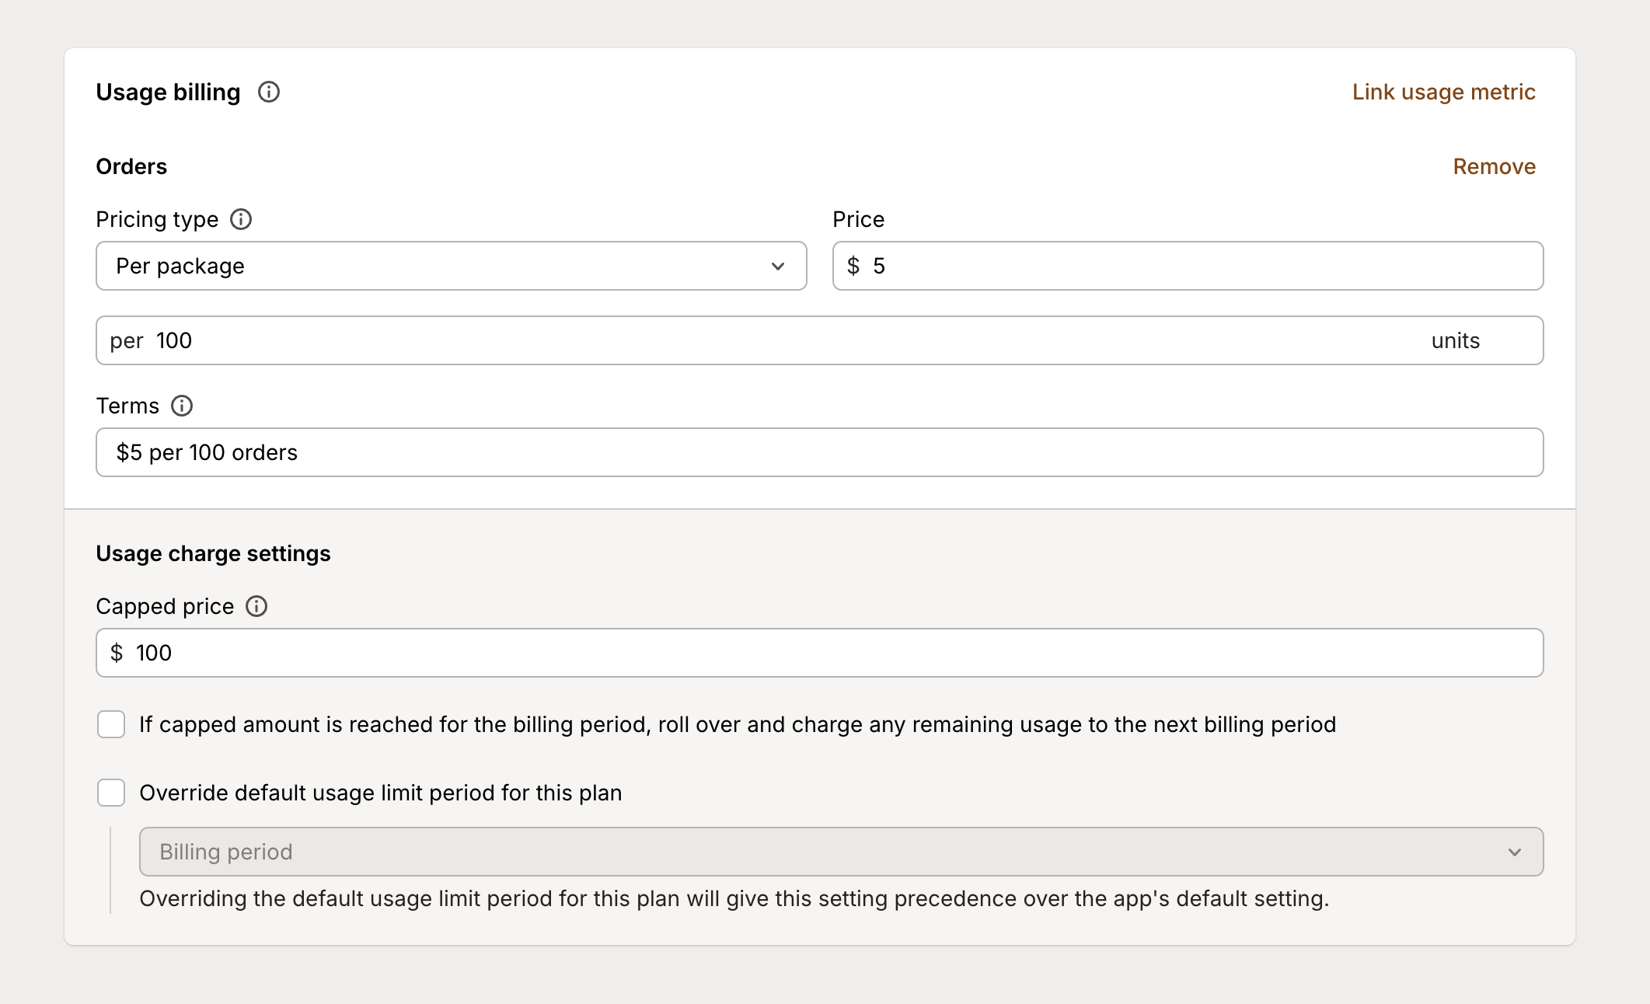The image size is (1650, 1004).
Task: Remove the Orders usage metric
Action: click(1494, 166)
